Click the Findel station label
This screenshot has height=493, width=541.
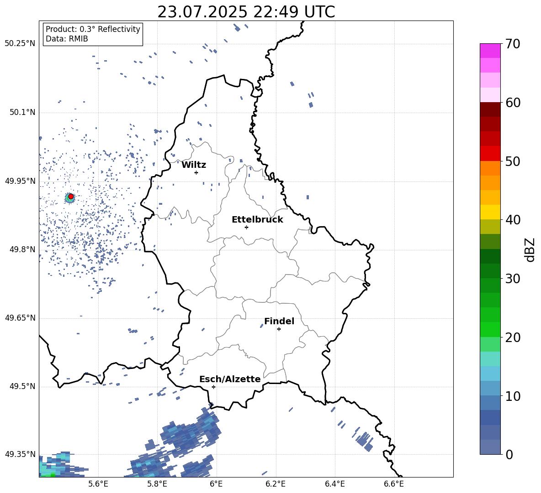click(x=279, y=321)
